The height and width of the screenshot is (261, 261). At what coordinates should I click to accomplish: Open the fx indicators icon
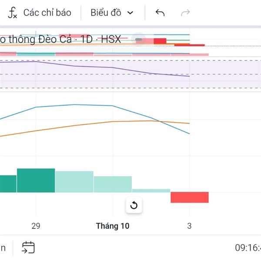point(13,13)
